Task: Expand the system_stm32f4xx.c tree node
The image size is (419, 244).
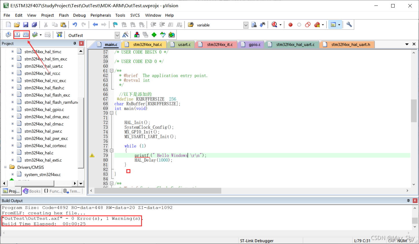Action: pos(12,174)
